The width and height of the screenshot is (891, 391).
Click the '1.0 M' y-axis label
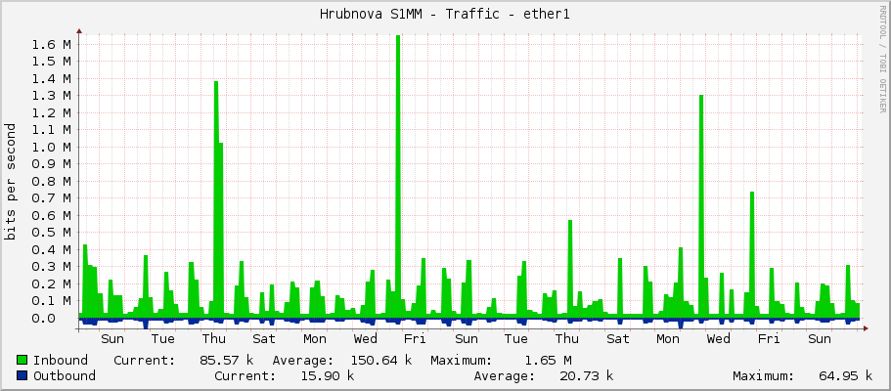pyautogui.click(x=51, y=148)
